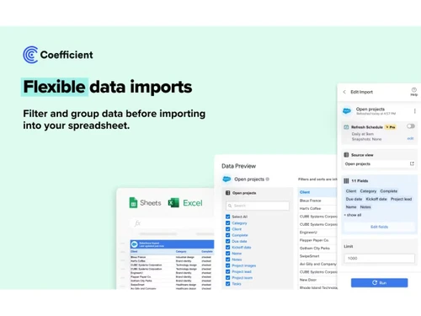Click the Salesforce Import icon in the spreadsheet
The height and width of the screenshot is (316, 421).
coord(135,244)
